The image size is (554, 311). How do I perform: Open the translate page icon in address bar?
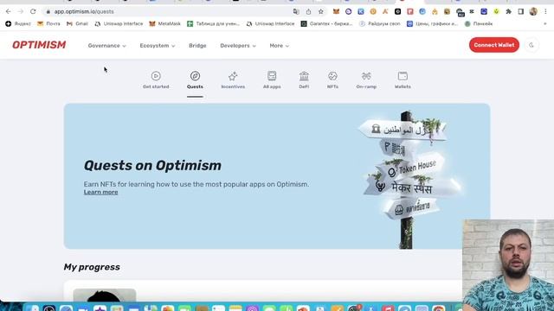296,11
